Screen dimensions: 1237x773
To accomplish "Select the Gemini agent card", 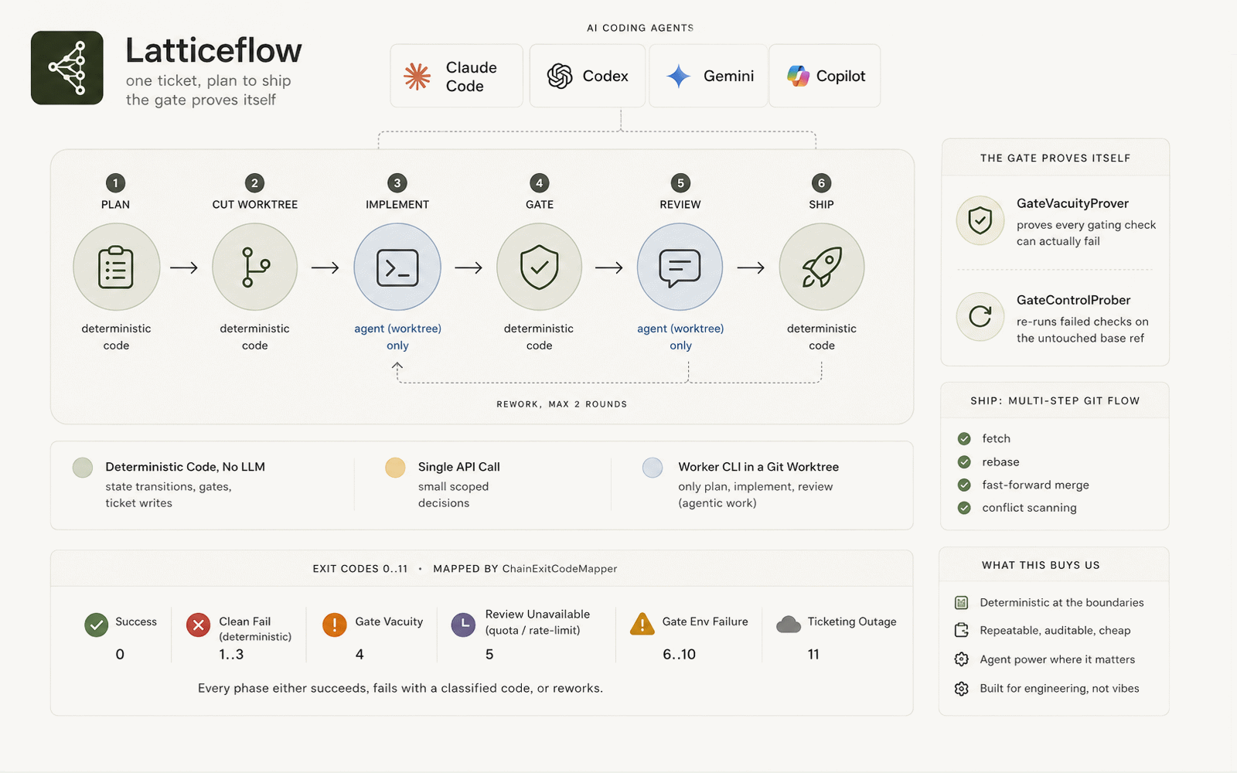I will [x=708, y=76].
